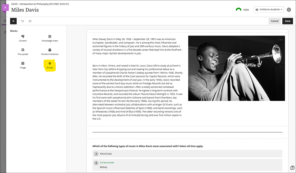Click the undo arrow
Image resolution: width=296 pixels, height=173 pixels.
(22, 21)
